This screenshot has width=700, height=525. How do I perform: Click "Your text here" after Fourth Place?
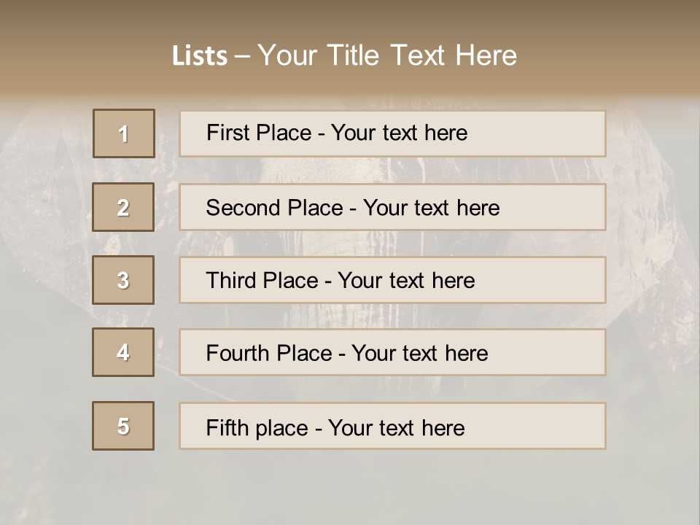click(x=419, y=354)
